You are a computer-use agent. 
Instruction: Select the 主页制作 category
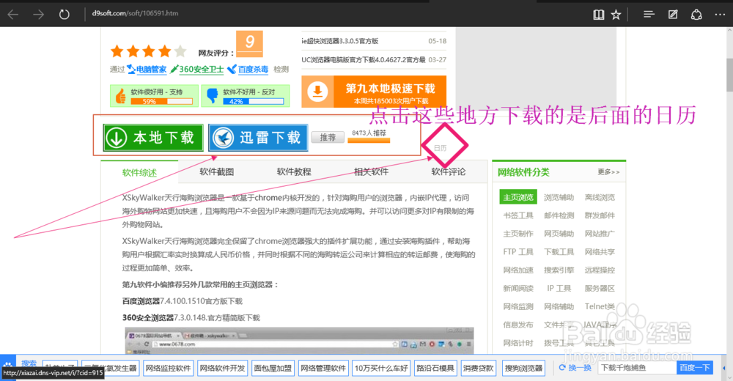click(518, 234)
